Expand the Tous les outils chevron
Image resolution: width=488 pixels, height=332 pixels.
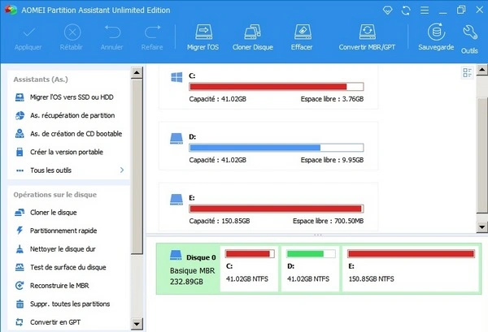pos(122,170)
